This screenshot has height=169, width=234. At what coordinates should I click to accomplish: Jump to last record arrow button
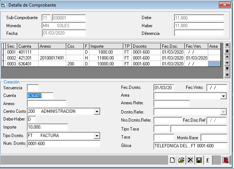point(227,75)
